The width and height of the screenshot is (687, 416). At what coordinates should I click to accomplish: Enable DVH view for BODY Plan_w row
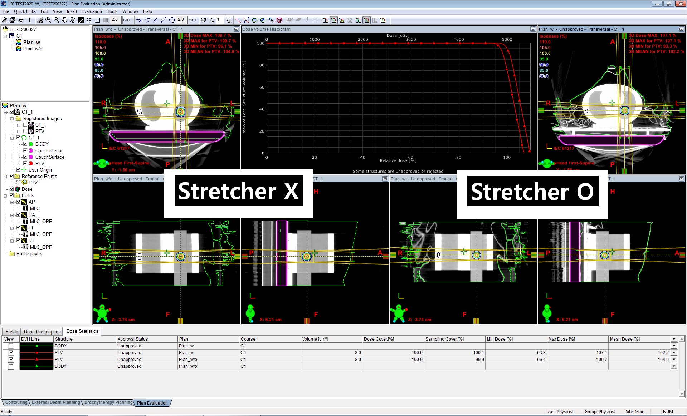coord(11,346)
